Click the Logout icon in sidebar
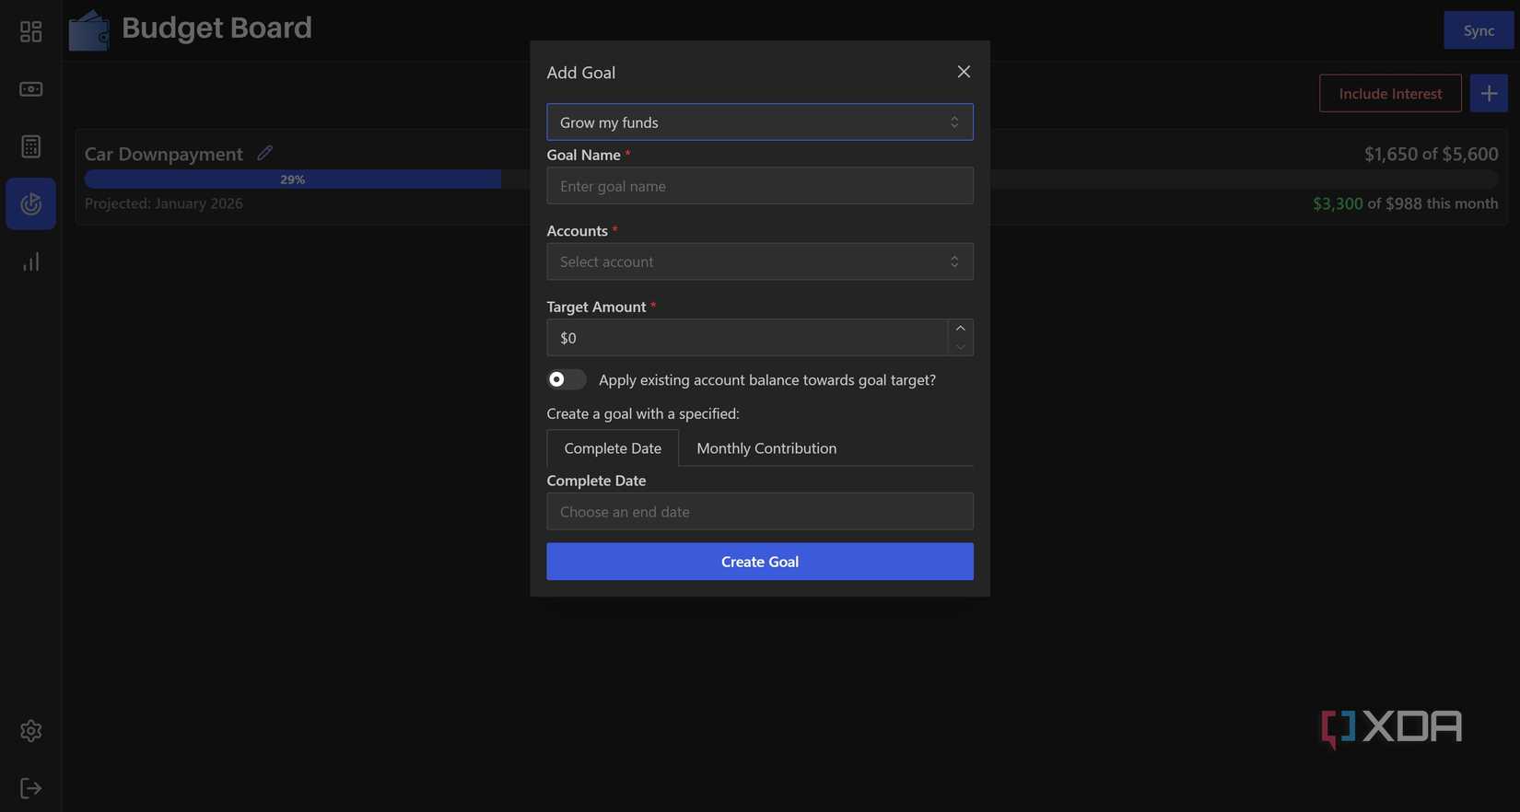The width and height of the screenshot is (1520, 812). 30,788
